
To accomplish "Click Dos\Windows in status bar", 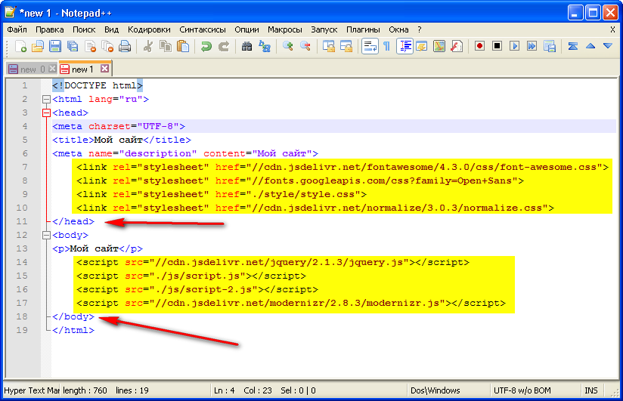I will 435,390.
